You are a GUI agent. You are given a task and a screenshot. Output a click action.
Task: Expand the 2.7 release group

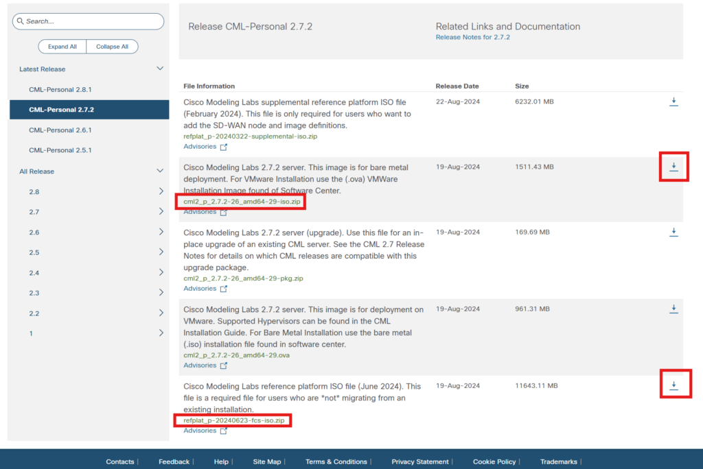click(x=161, y=211)
